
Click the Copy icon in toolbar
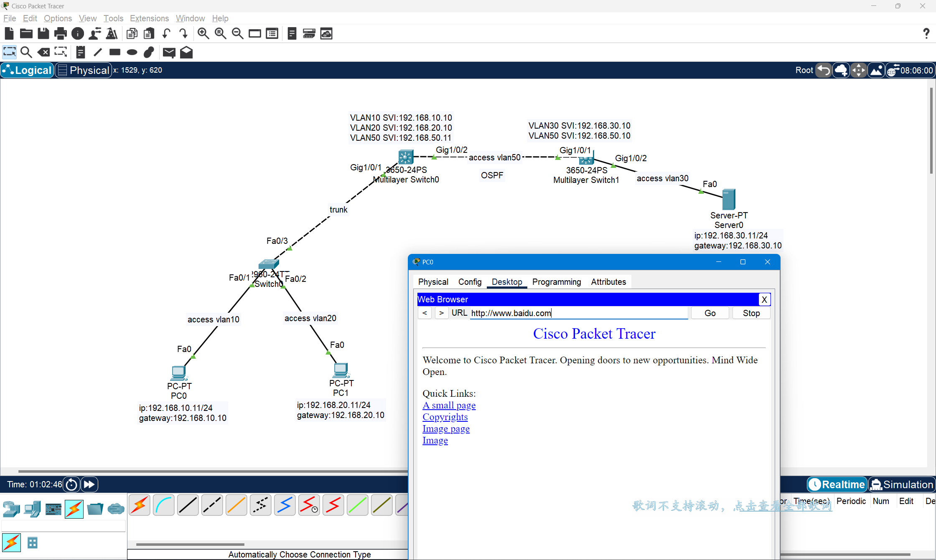(132, 33)
